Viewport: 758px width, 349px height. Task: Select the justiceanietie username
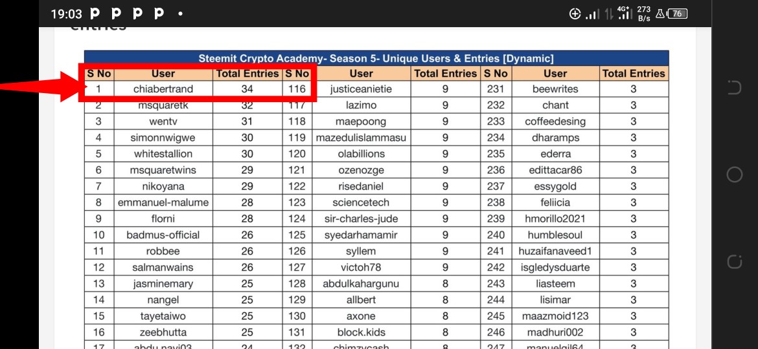361,89
